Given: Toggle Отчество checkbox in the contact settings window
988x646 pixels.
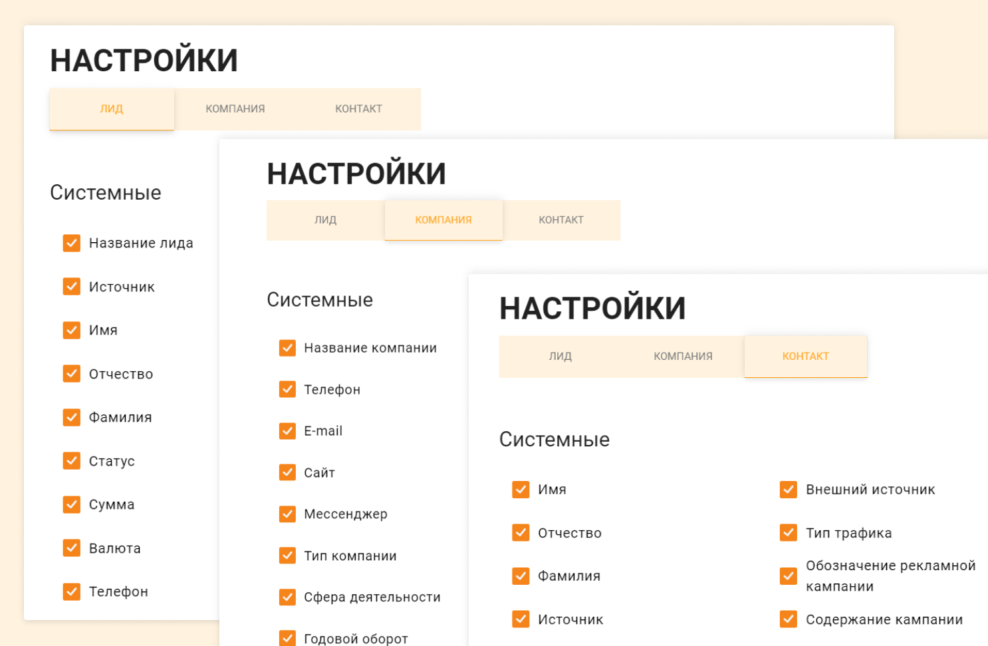Looking at the screenshot, I should [x=521, y=533].
